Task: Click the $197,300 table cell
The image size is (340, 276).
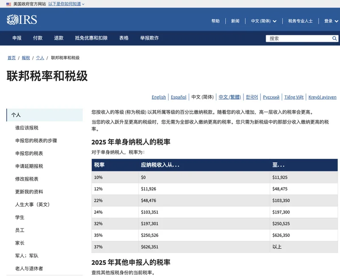Action: point(304,212)
